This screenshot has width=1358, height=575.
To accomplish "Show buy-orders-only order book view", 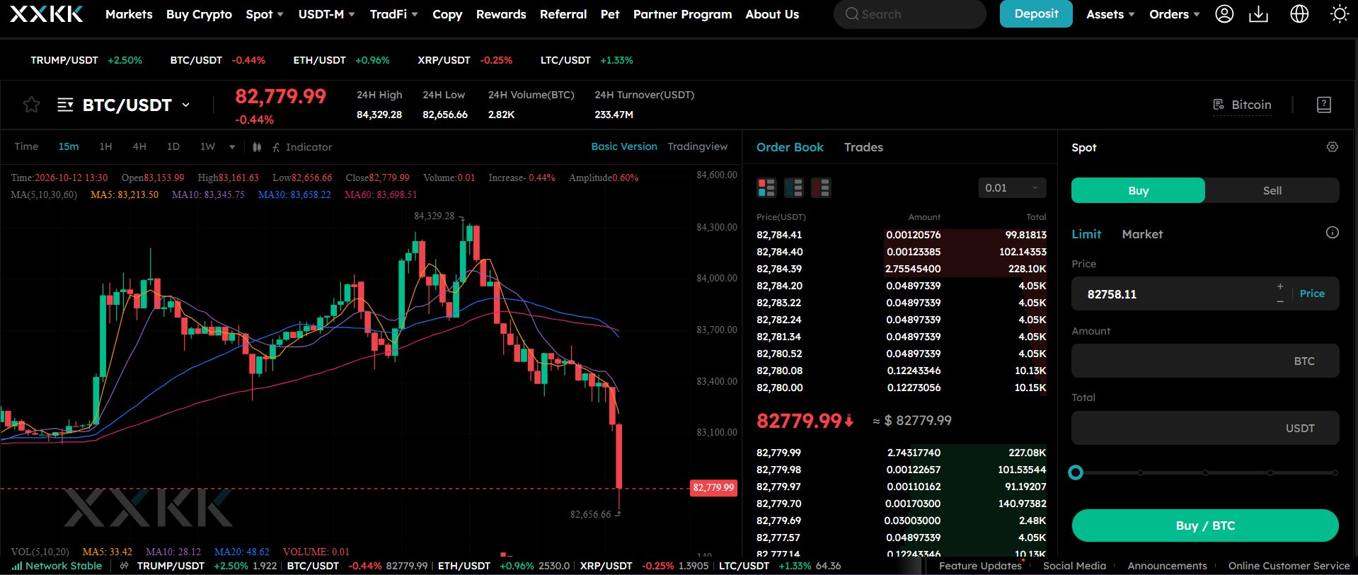I will click(794, 187).
